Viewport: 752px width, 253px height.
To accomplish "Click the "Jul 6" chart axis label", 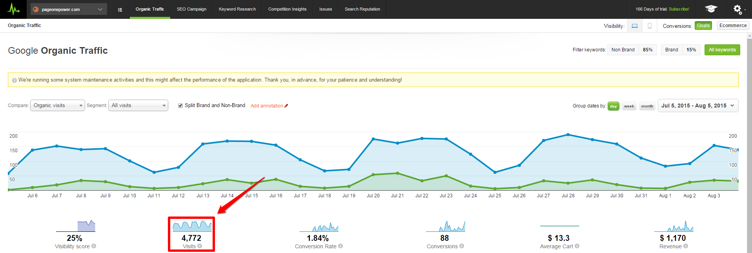I will [x=33, y=196].
